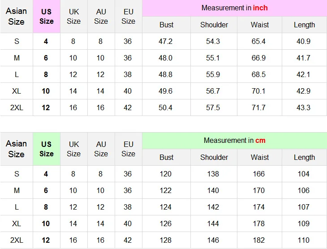
Task: Select the Measurement in inch header
Action: [x=234, y=8]
